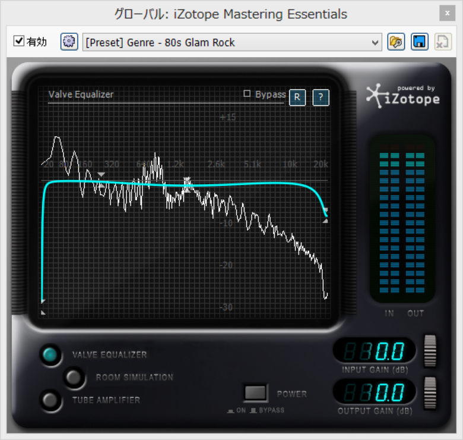Click the OUTPUT GAIN (dB) label
This screenshot has width=463, height=440.
375,411
